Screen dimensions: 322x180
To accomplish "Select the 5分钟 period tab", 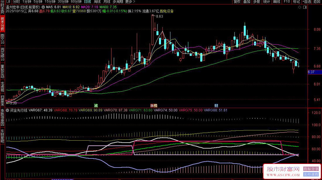I will [x=38, y=2].
